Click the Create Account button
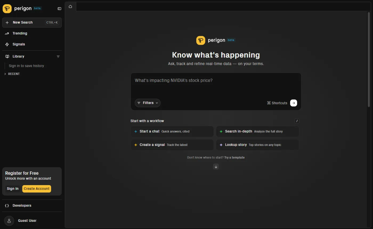Screen dimensions: 373x229 tap(37, 189)
